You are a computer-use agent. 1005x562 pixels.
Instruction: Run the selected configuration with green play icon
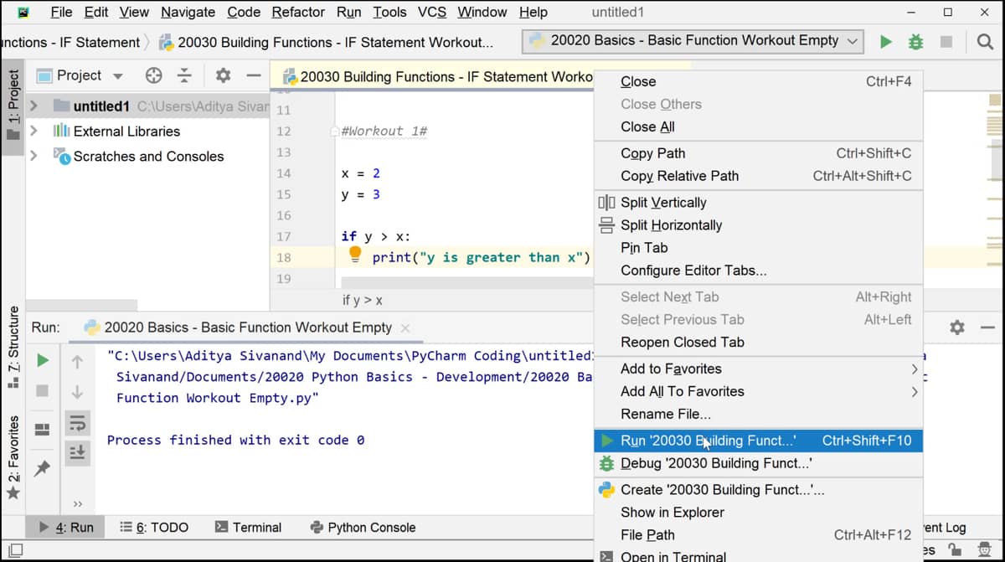click(x=886, y=41)
